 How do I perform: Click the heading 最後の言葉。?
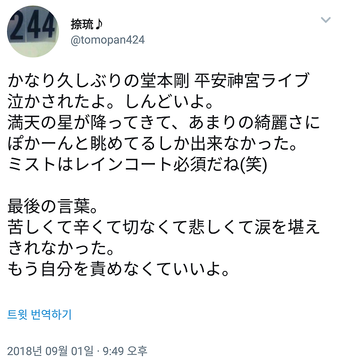pos(52,206)
